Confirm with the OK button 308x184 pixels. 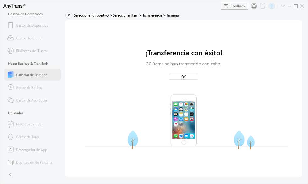click(x=184, y=77)
